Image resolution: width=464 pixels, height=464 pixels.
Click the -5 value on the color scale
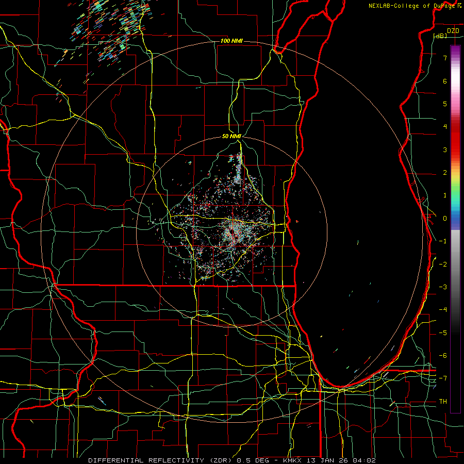click(443, 333)
